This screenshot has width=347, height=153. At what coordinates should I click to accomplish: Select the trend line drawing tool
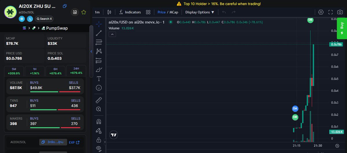[x=99, y=33]
